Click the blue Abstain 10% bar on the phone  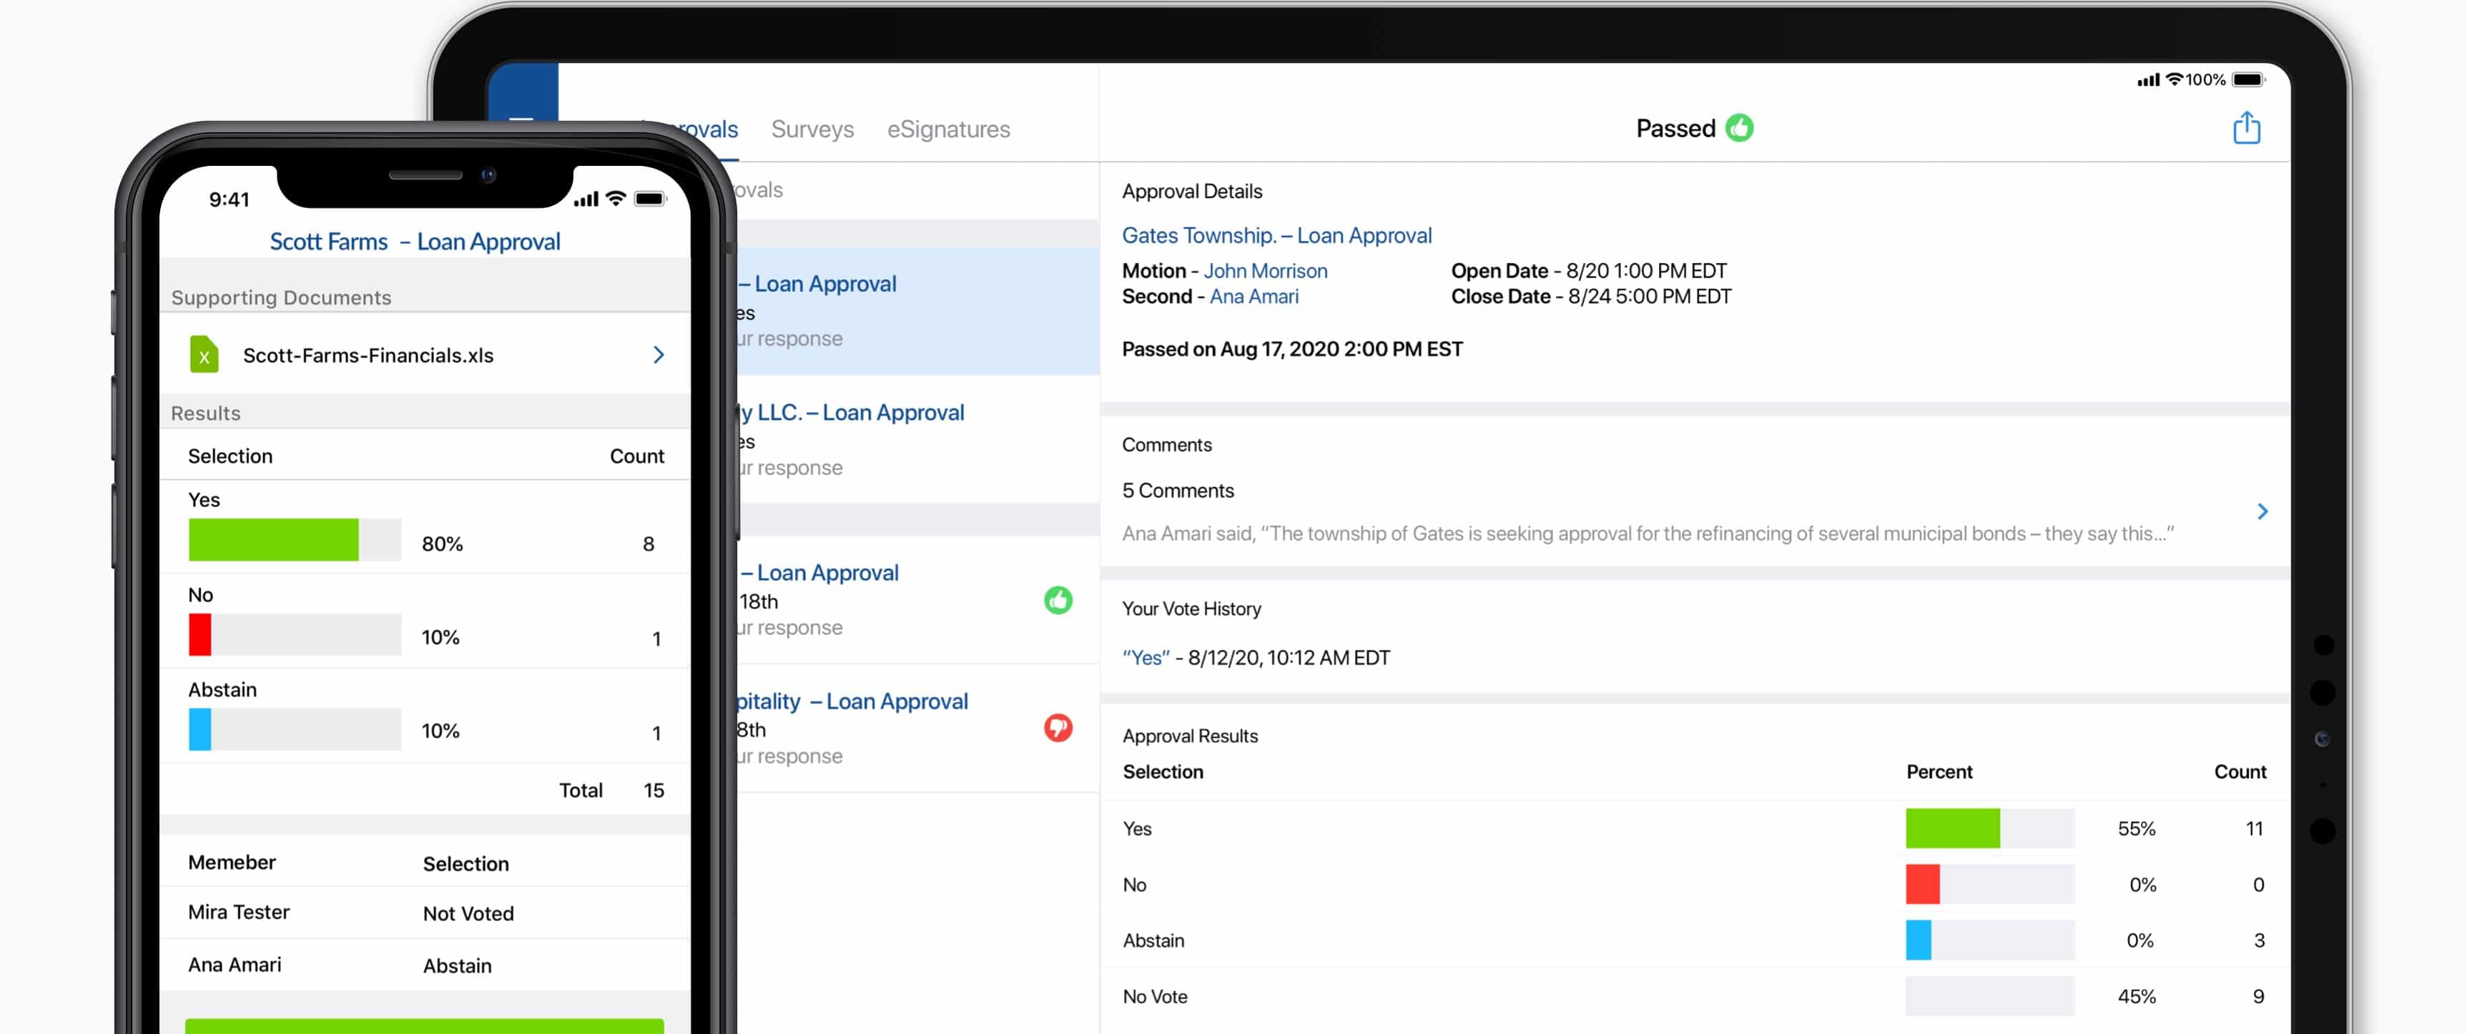click(200, 729)
